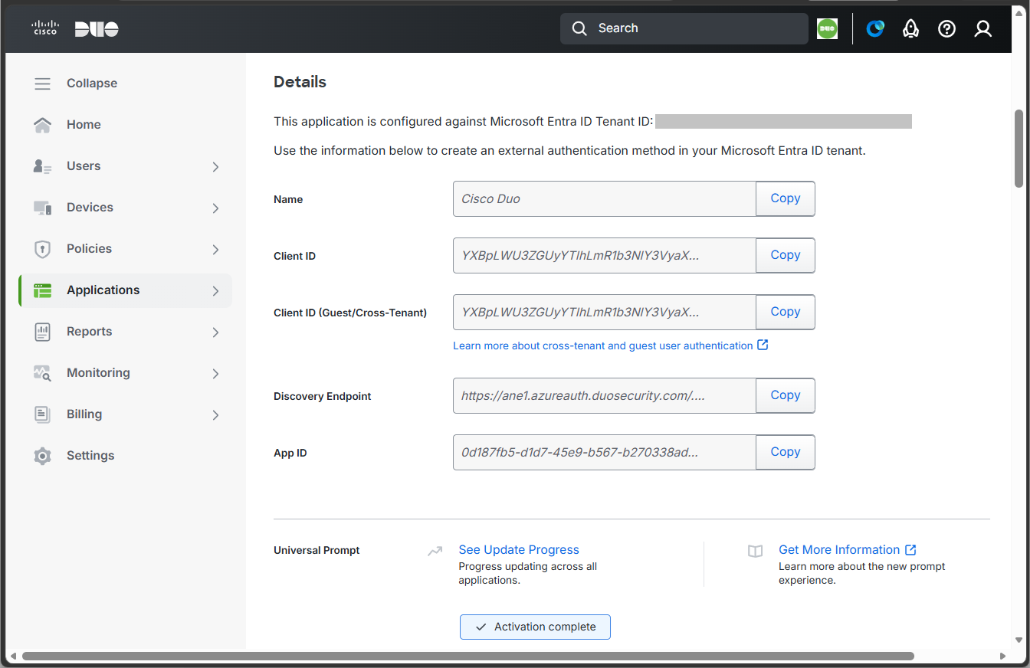Click external link icon after cross-tenant link
The height and width of the screenshot is (668, 1030).
[763, 345]
